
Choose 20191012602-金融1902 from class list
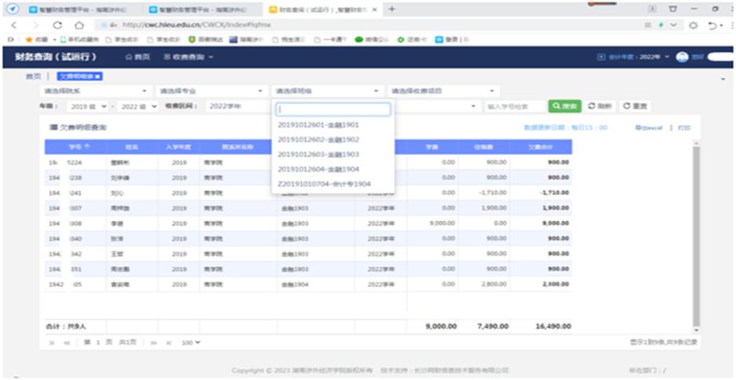point(333,139)
